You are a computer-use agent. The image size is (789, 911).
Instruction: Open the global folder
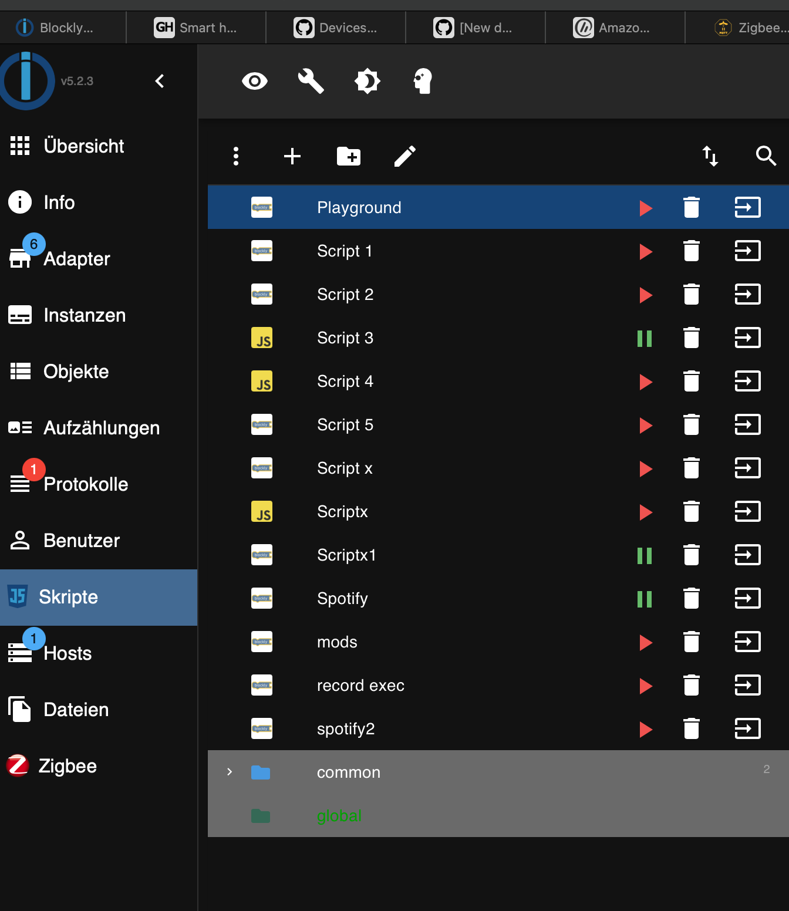coord(339,816)
